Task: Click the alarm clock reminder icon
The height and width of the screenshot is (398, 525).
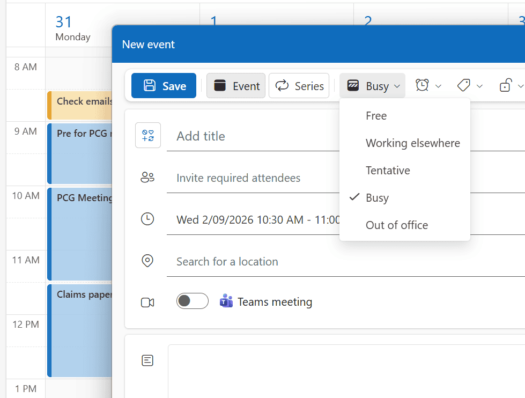Action: pos(422,86)
